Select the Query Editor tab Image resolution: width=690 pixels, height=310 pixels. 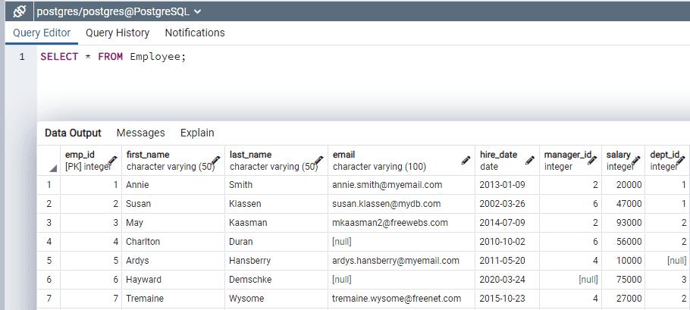click(42, 33)
